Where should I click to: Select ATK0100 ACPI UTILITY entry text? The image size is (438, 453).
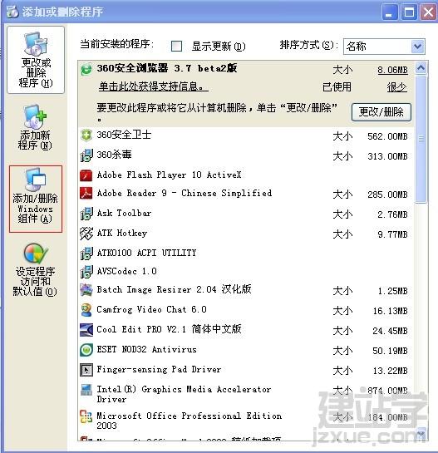[x=146, y=253]
